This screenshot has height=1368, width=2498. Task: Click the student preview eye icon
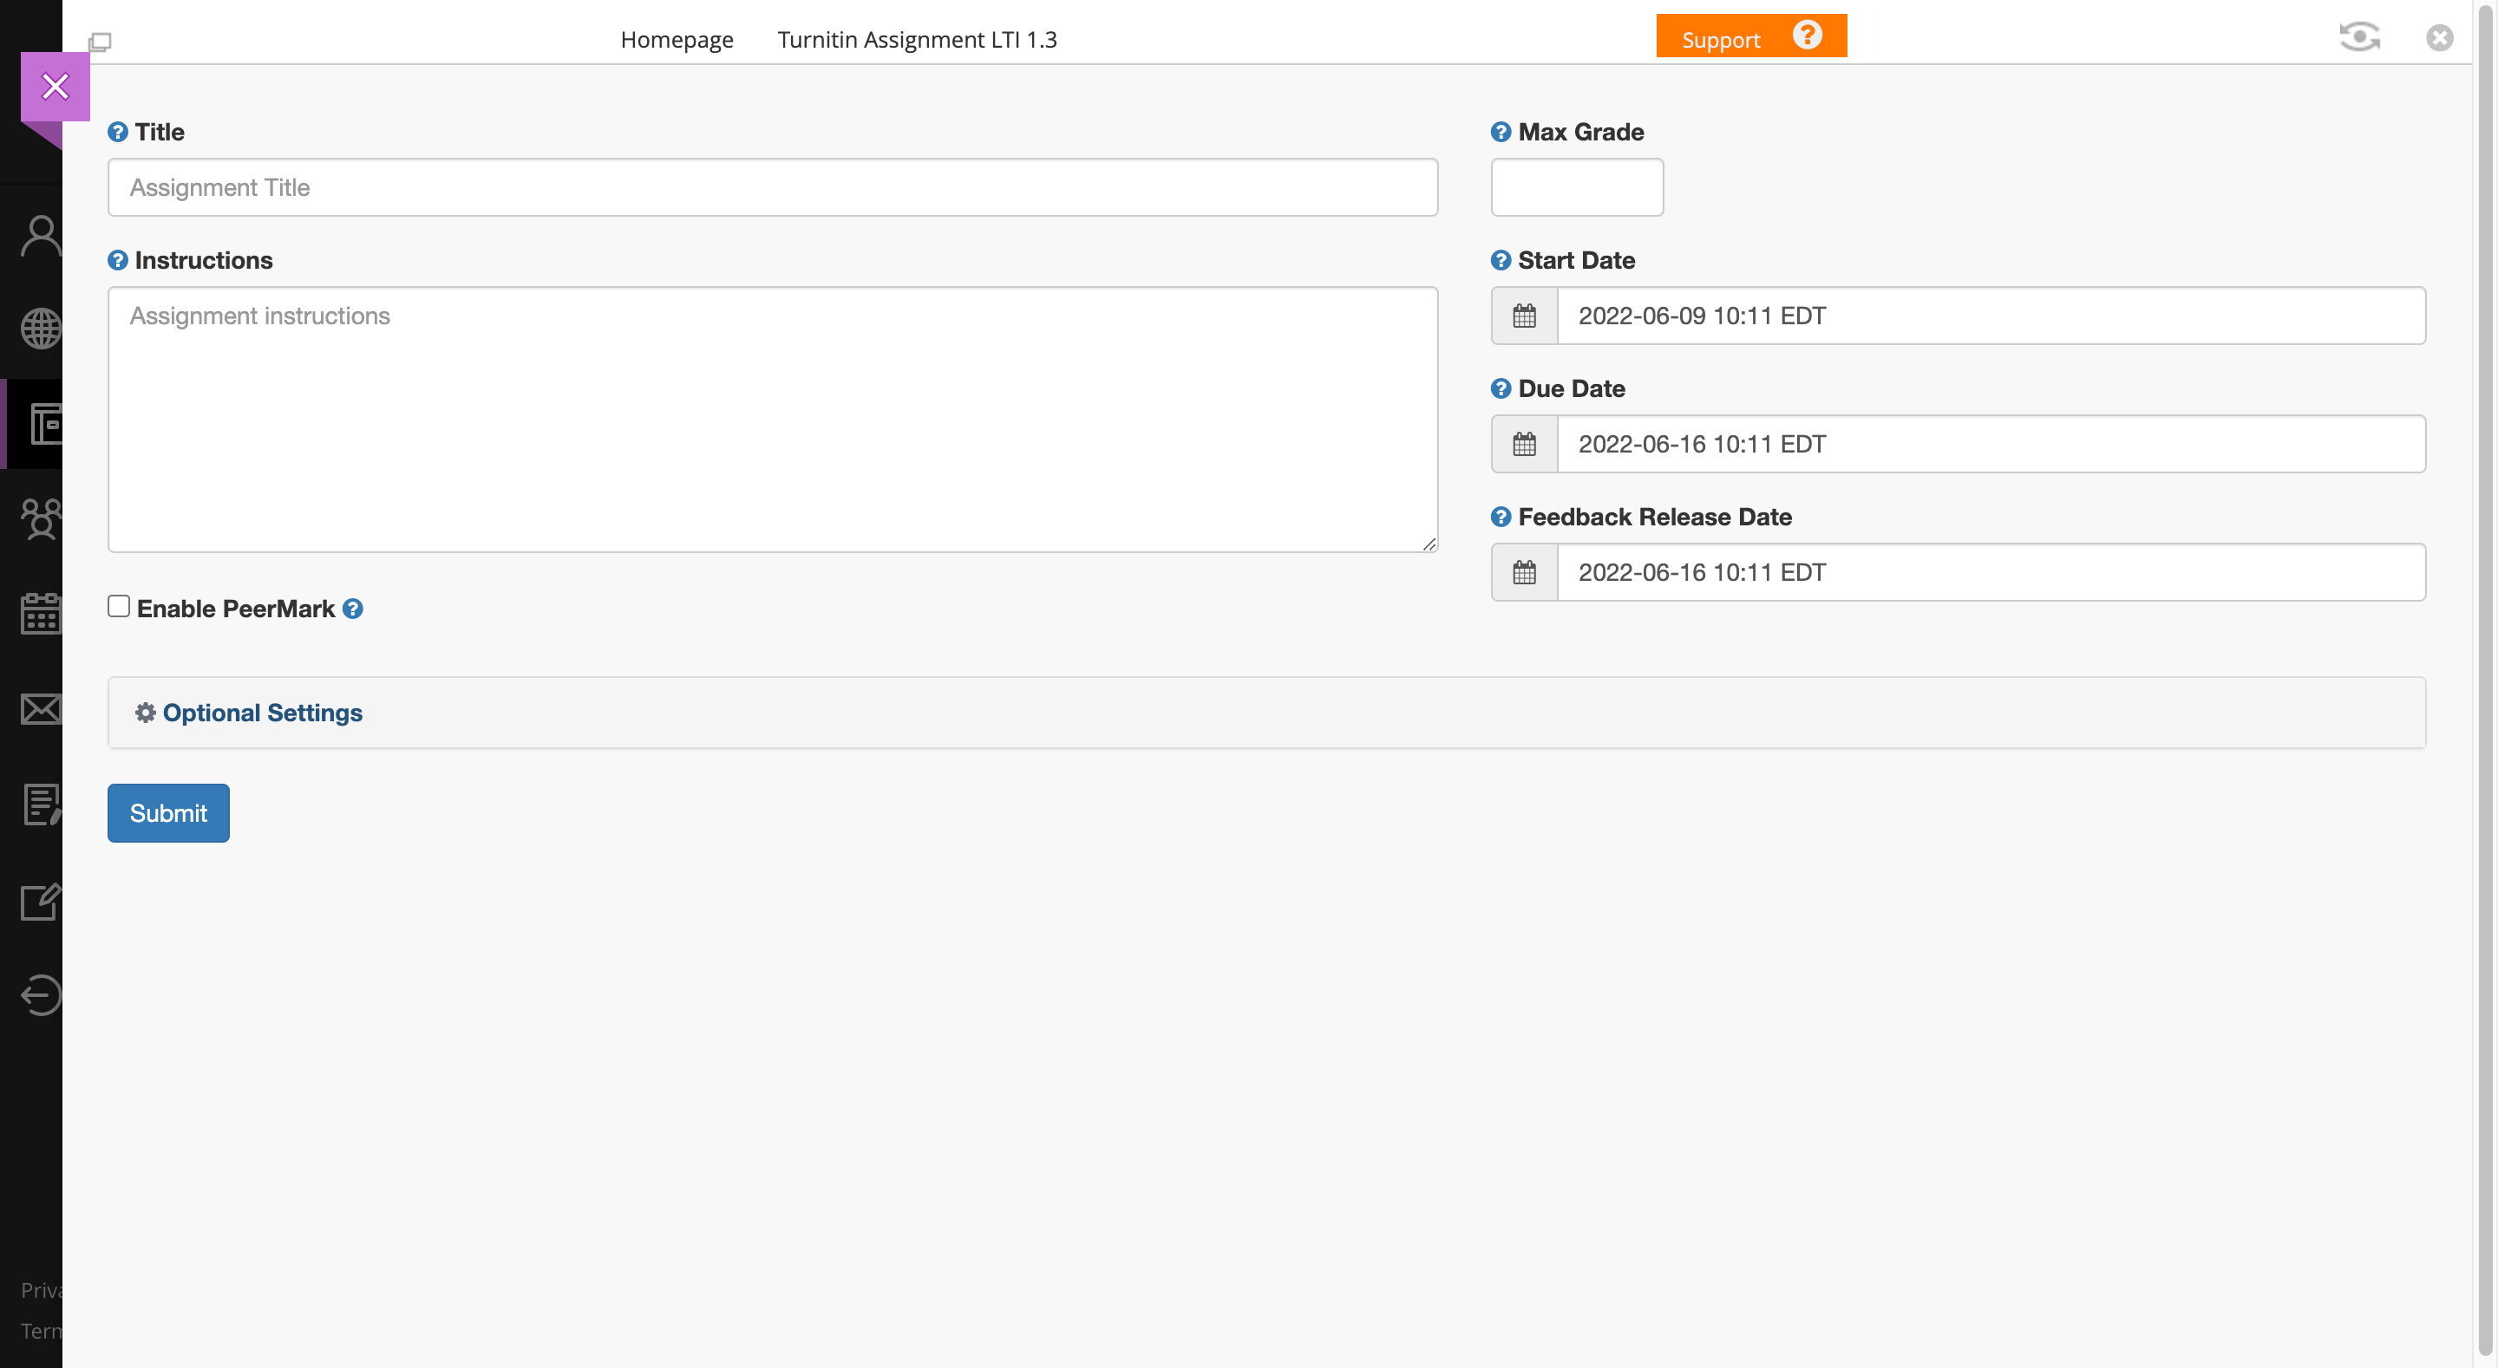click(2359, 36)
